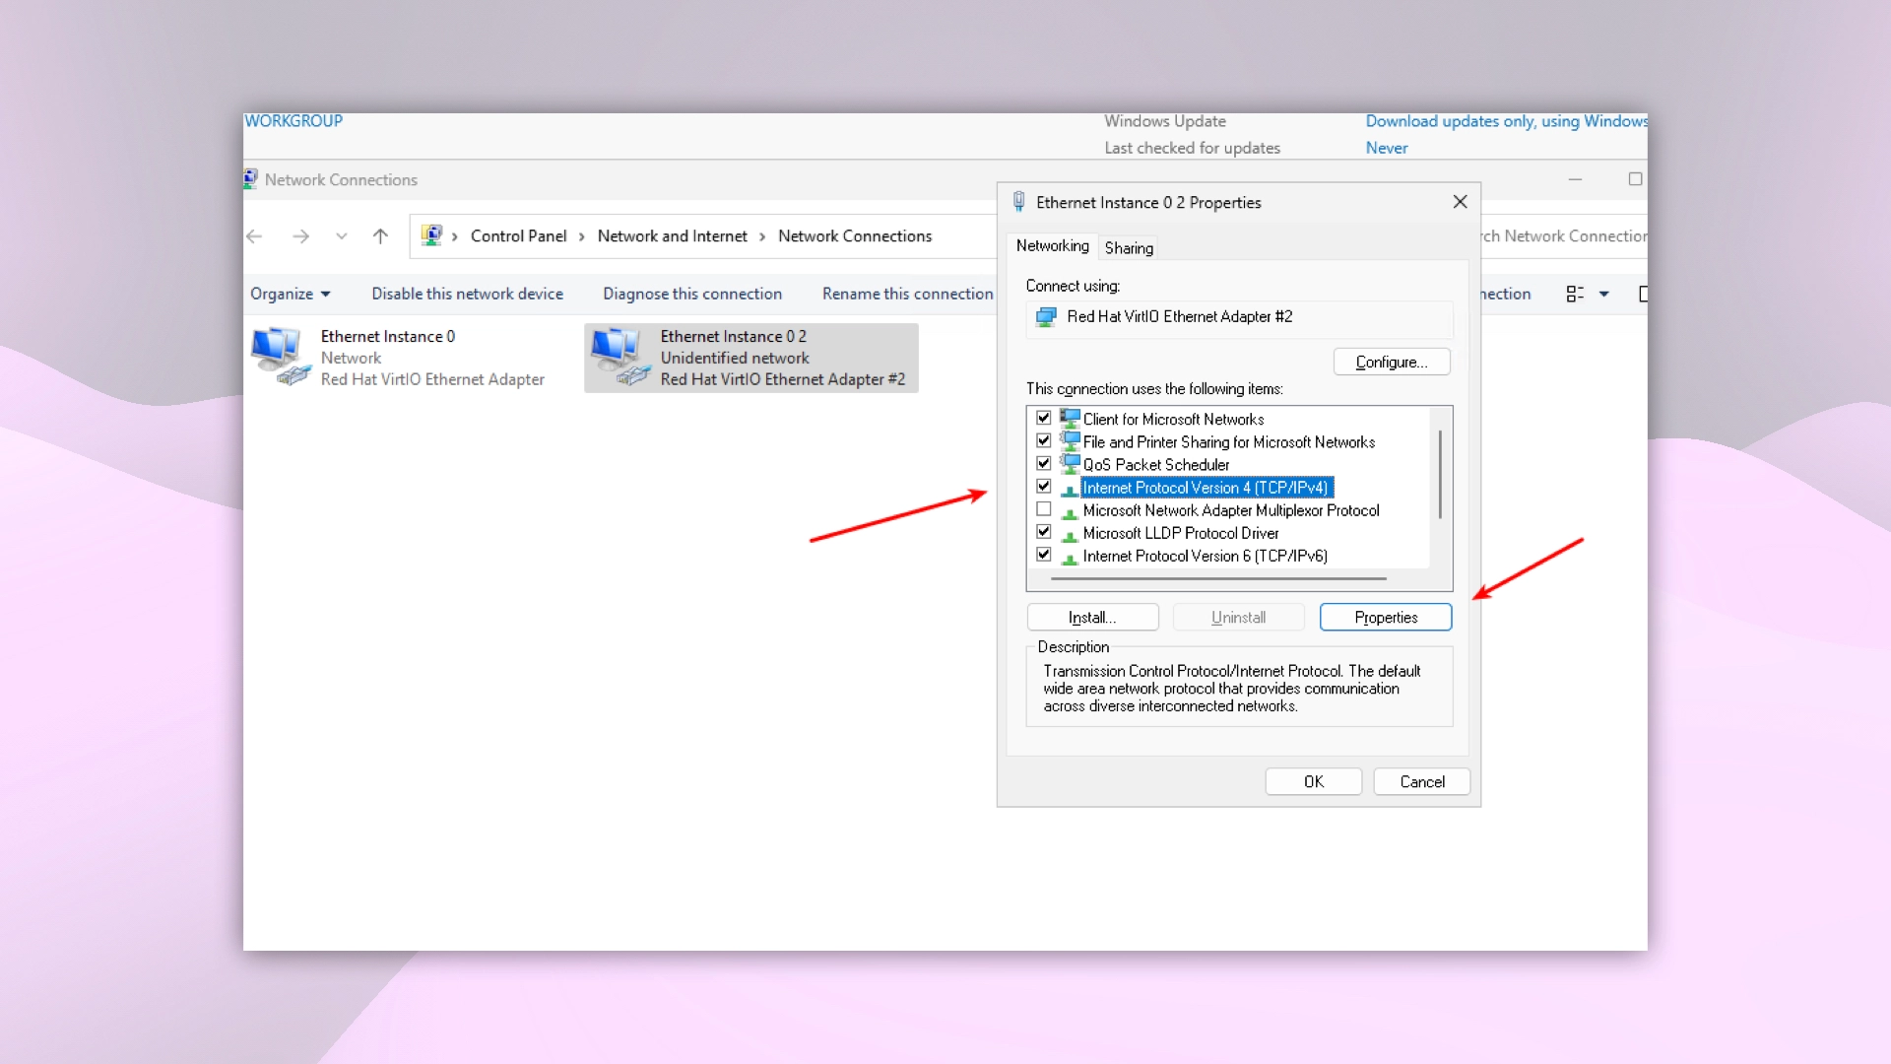Viewport: 1891px width, 1064px height.
Task: Switch to the Sharing tab
Action: (1129, 247)
